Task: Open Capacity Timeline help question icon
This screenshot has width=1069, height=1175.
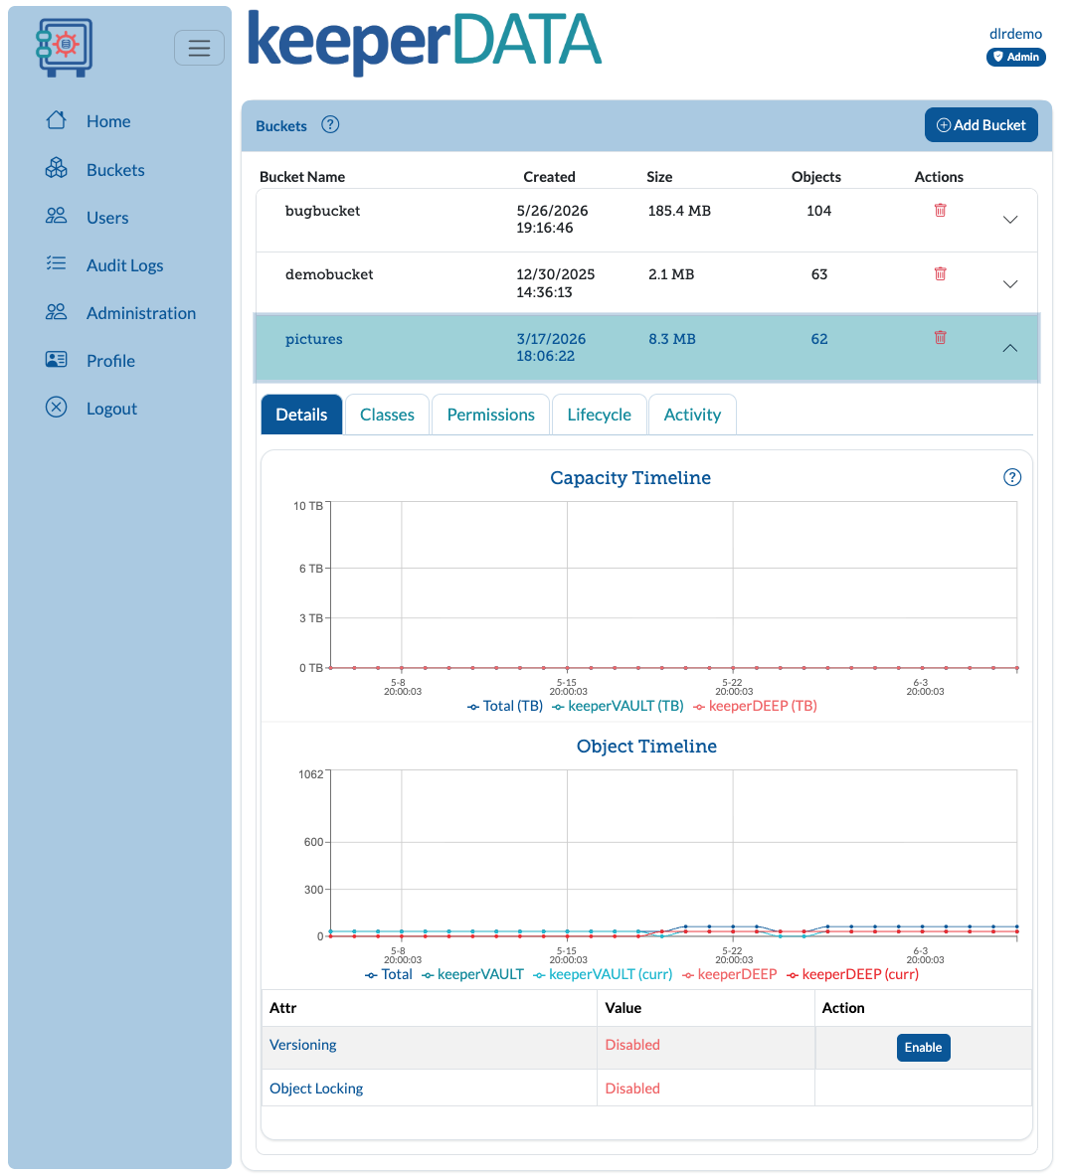Action: (1012, 477)
